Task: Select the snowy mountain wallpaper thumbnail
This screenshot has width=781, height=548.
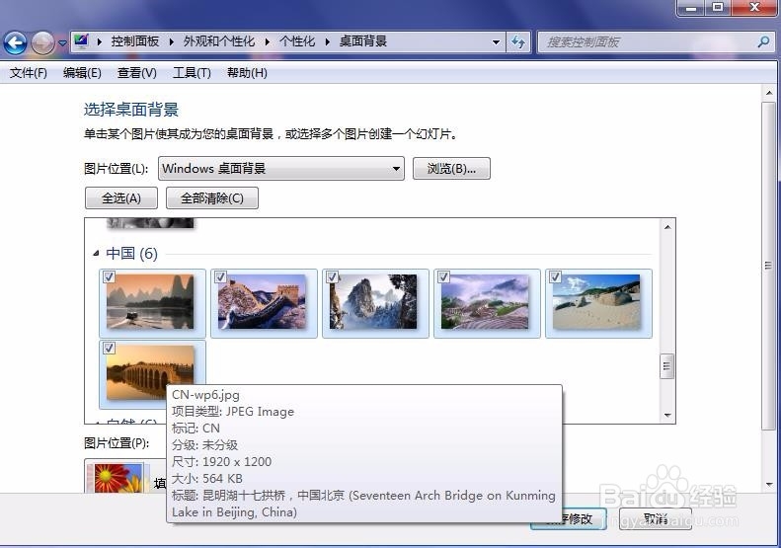Action: pyautogui.click(x=373, y=302)
